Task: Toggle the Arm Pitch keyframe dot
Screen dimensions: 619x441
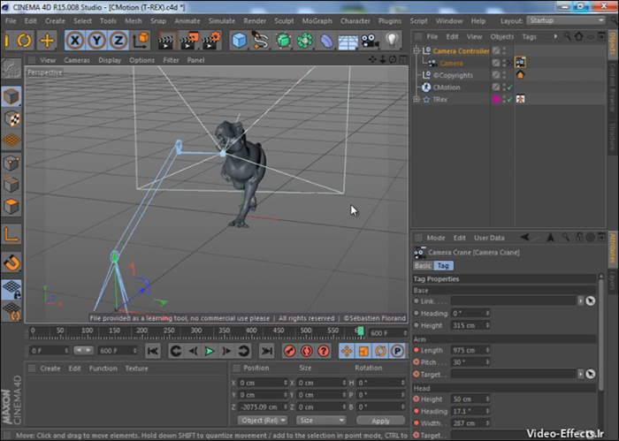Action: (x=416, y=361)
